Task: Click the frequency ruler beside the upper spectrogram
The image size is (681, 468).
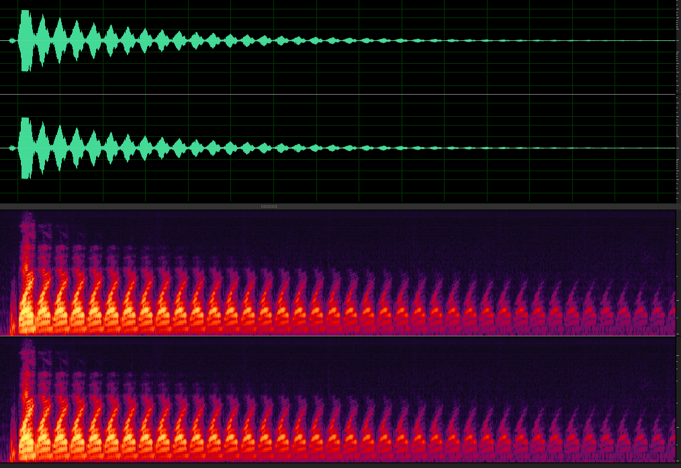Action: point(678,273)
